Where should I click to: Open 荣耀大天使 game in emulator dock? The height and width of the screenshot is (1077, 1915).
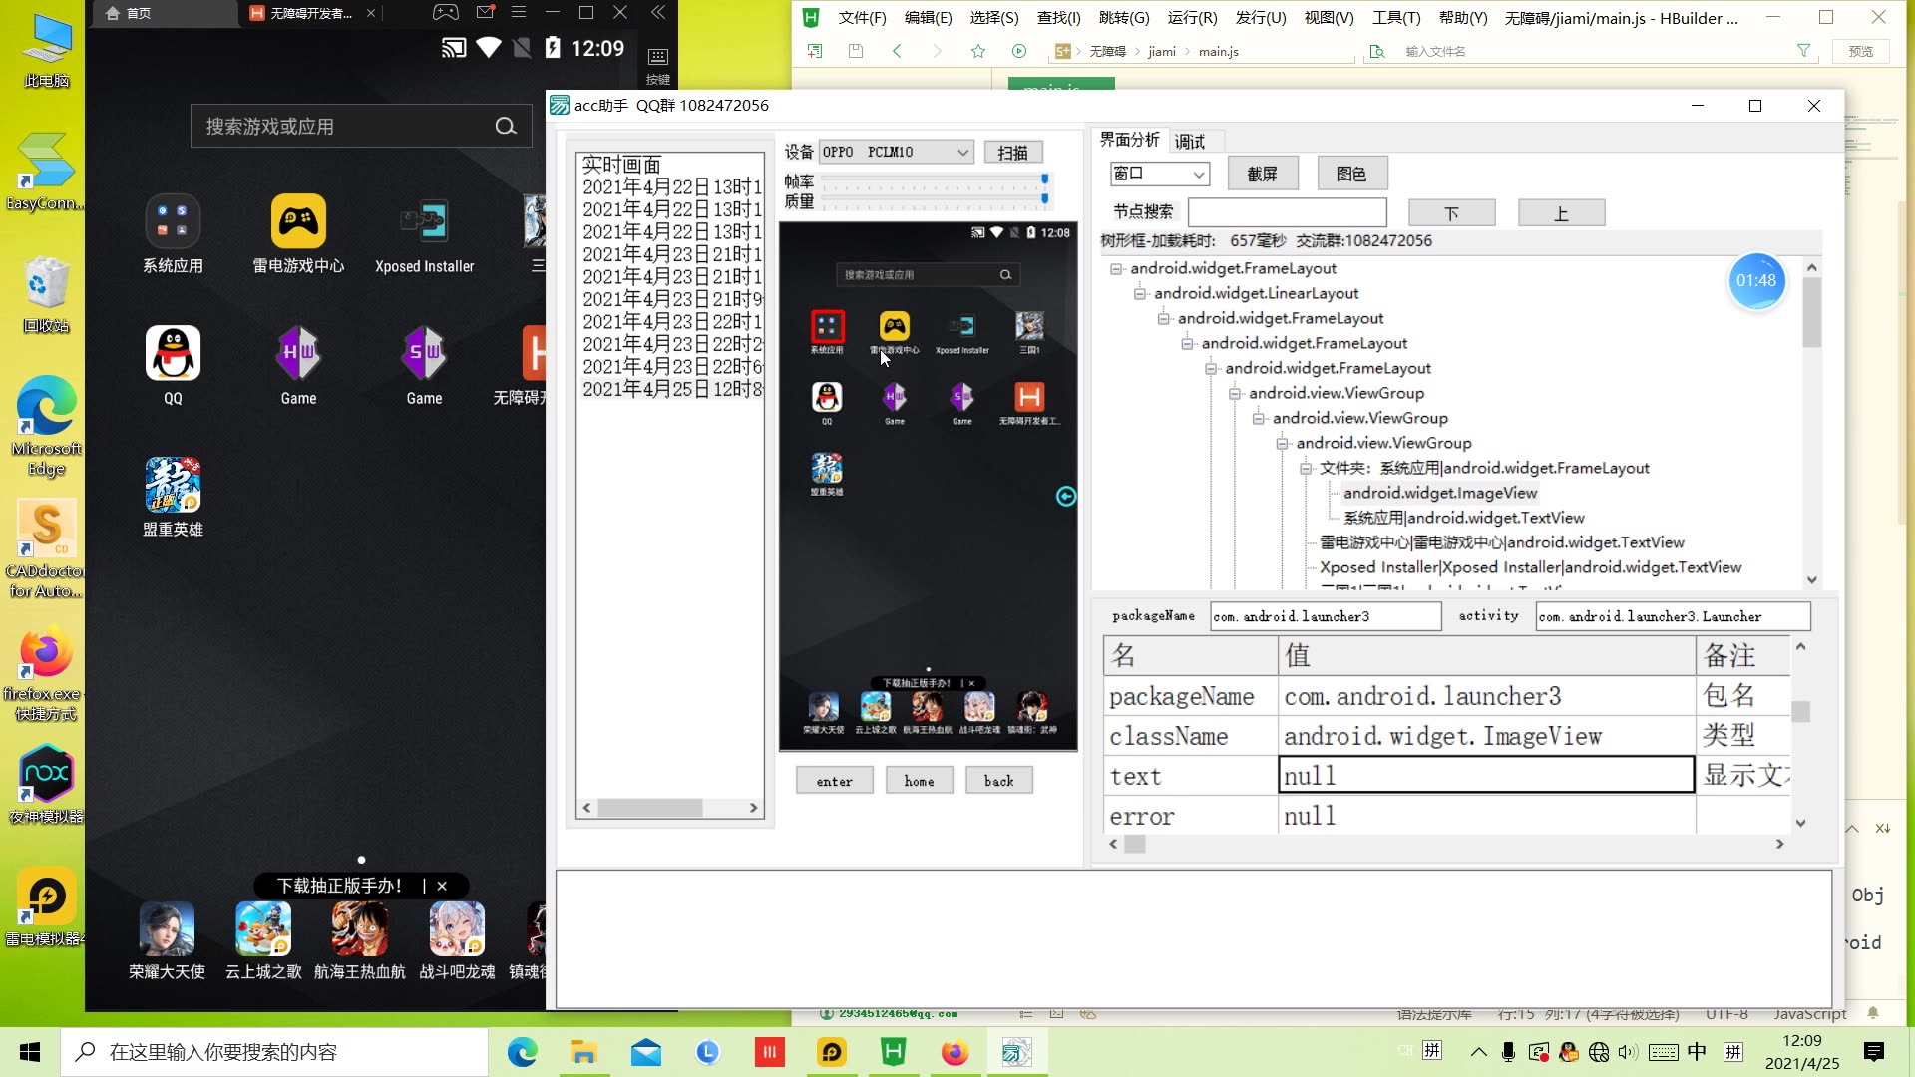pos(167,929)
